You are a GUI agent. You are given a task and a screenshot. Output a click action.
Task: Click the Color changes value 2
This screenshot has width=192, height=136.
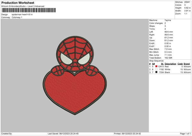pyautogui.click(x=165, y=23)
